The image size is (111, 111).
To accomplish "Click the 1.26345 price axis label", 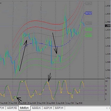I will (x=108, y=6).
